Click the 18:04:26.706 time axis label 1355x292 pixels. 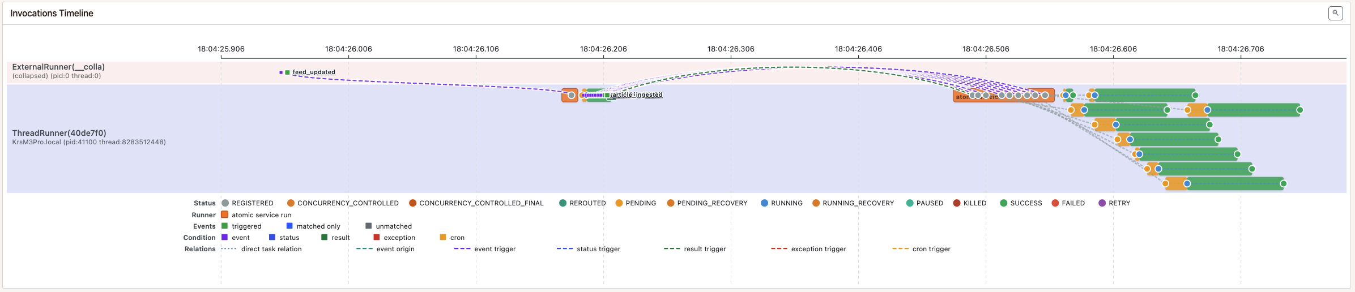(1241, 49)
